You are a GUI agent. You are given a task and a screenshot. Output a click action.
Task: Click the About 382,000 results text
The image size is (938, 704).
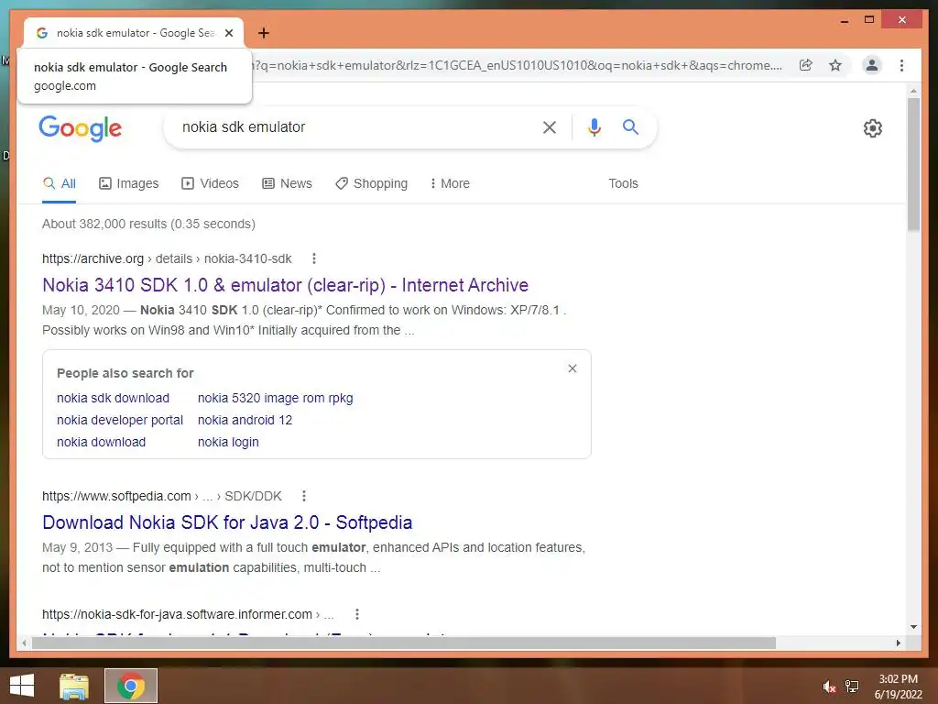148,224
